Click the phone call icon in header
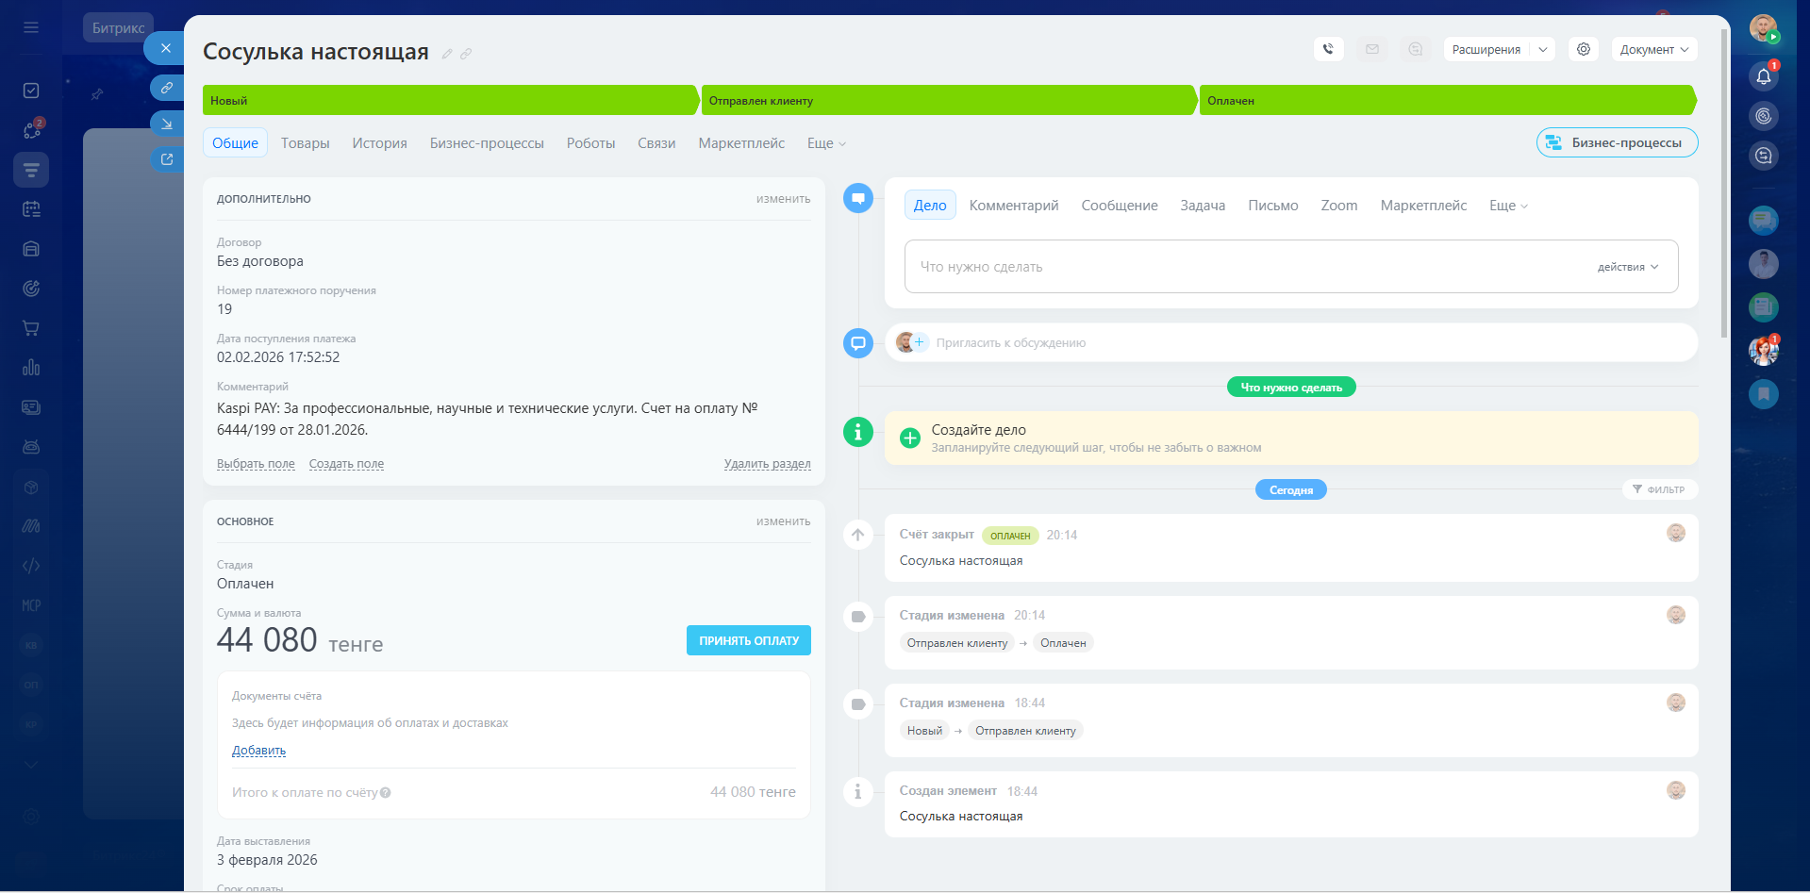The height and width of the screenshot is (893, 1810). 1328,49
